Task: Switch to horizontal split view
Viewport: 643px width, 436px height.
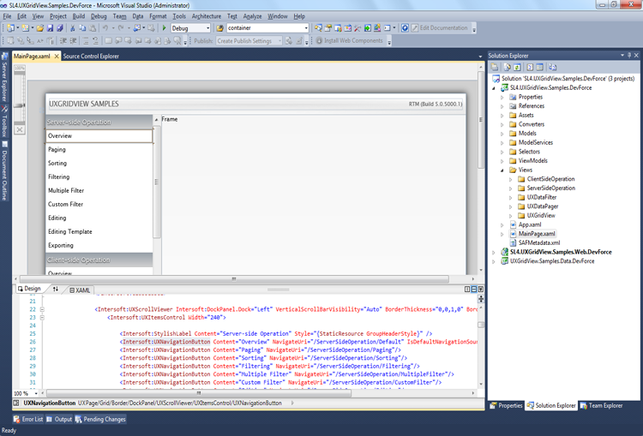Action: 473,290
